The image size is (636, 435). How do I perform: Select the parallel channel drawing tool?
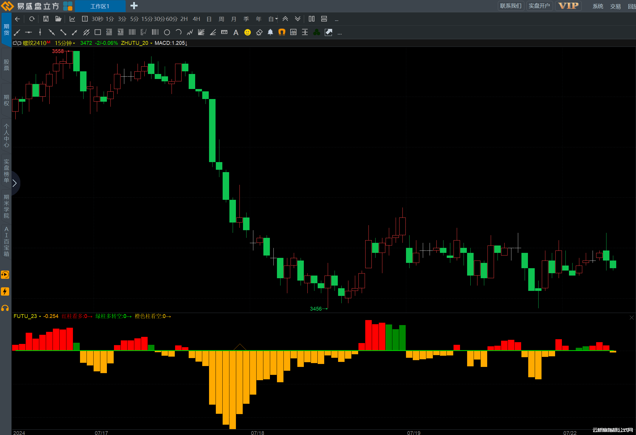pos(86,32)
